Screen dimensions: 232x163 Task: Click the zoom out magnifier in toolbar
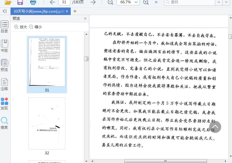(x=110, y=2)
